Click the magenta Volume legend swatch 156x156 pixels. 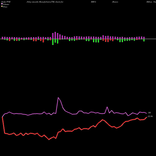2,4
